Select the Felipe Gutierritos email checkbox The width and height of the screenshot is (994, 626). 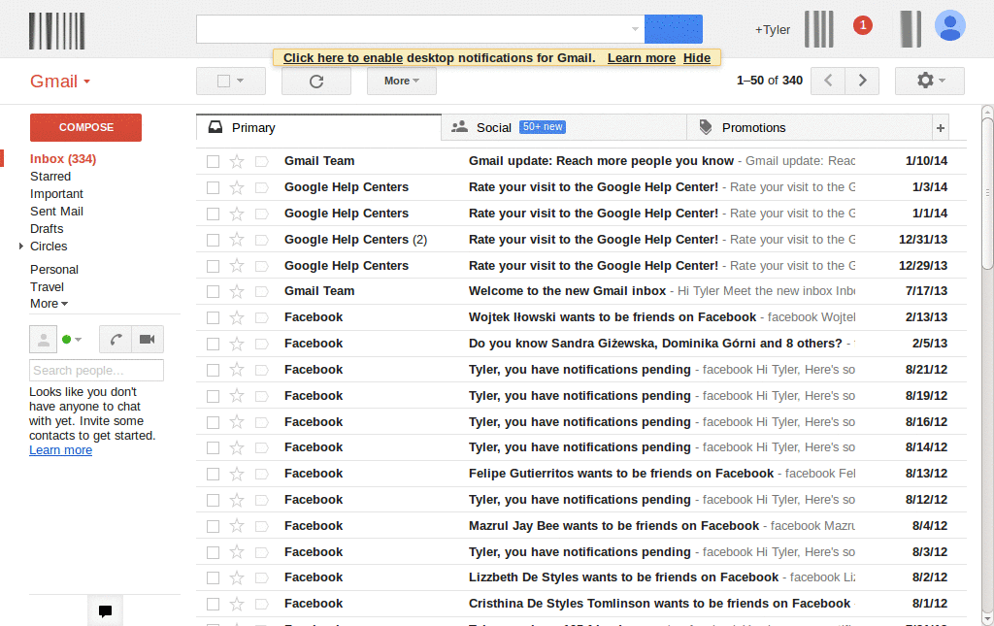click(x=213, y=474)
